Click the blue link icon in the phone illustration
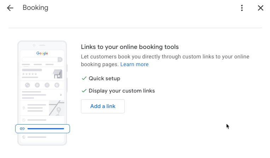270x158 pixels. coord(22,129)
